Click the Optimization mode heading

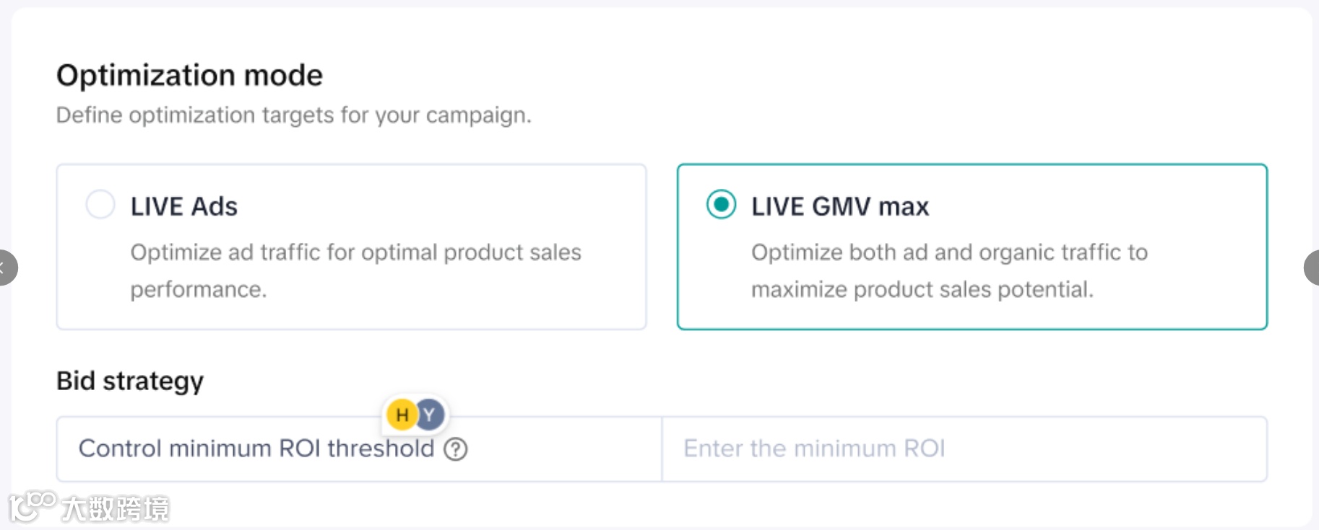pyautogui.click(x=189, y=76)
